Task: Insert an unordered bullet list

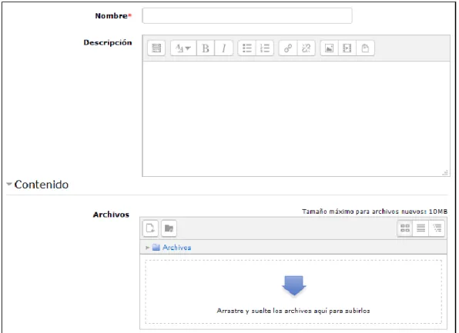Action: [x=247, y=48]
